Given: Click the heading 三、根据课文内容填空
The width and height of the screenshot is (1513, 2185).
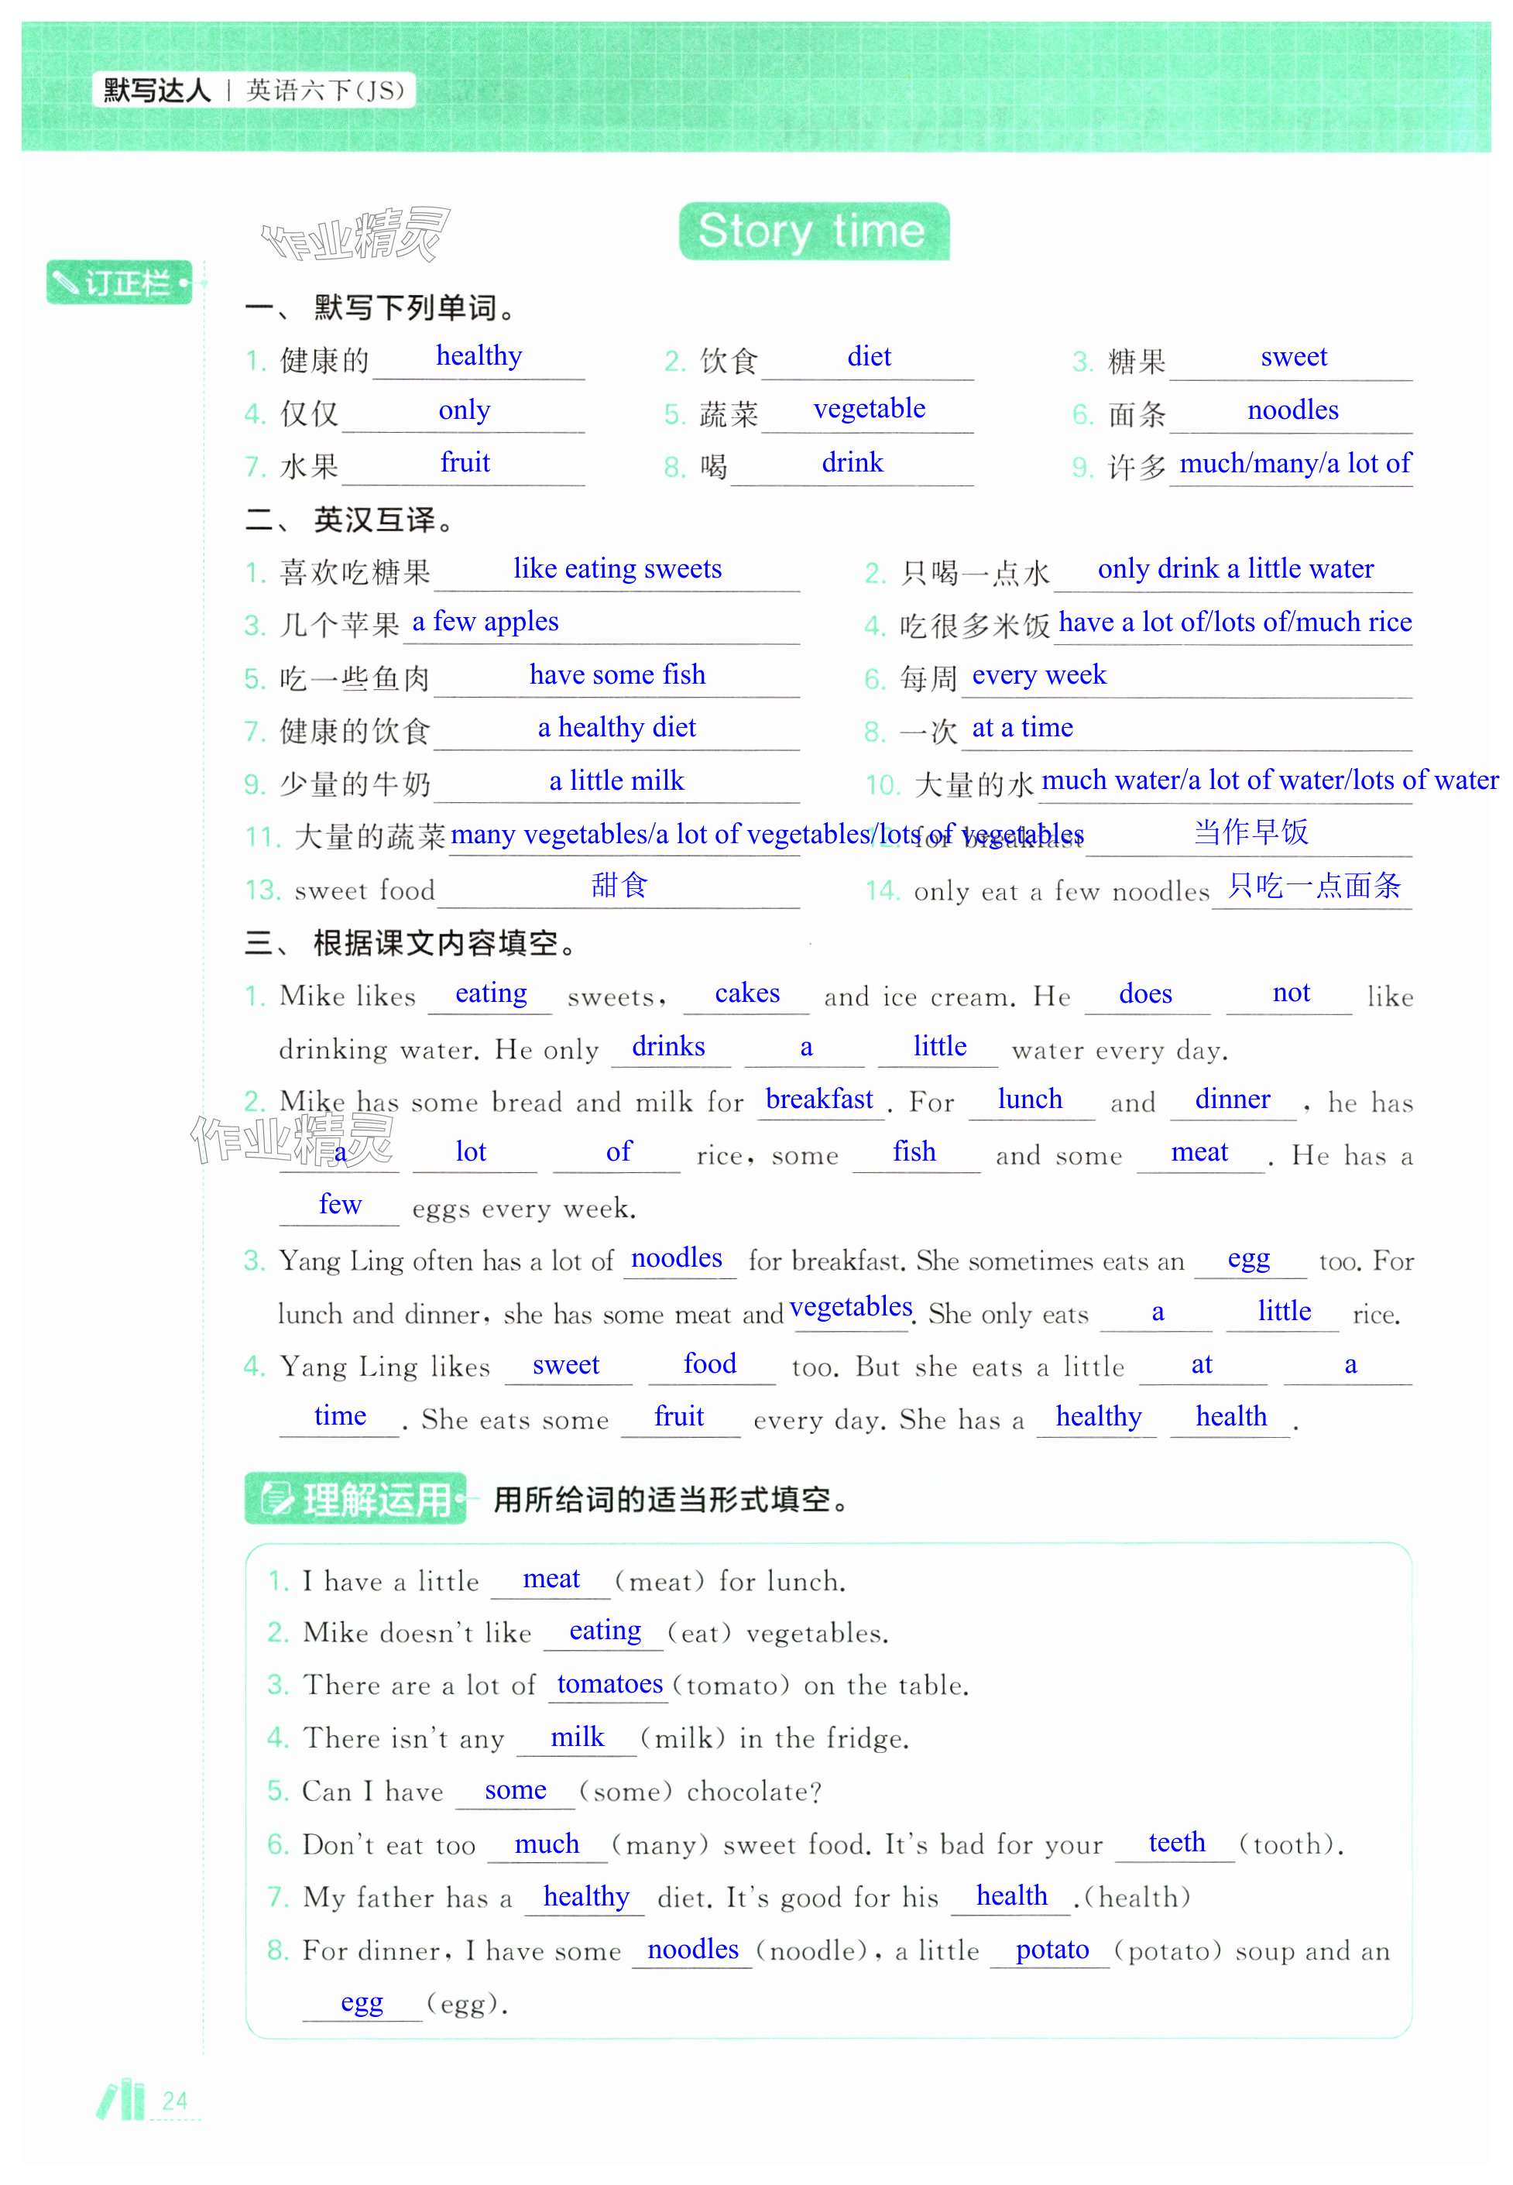Looking at the screenshot, I should tap(411, 942).
